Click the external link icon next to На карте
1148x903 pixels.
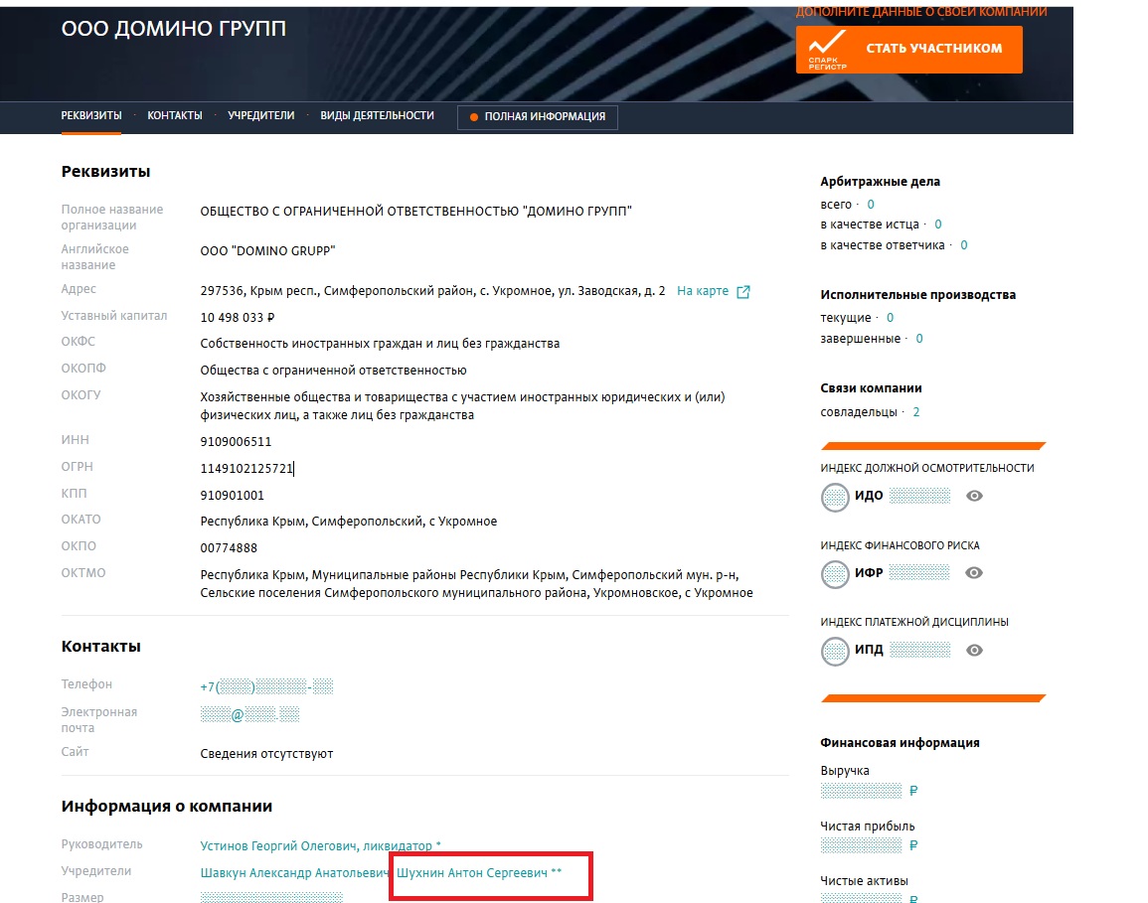[743, 292]
